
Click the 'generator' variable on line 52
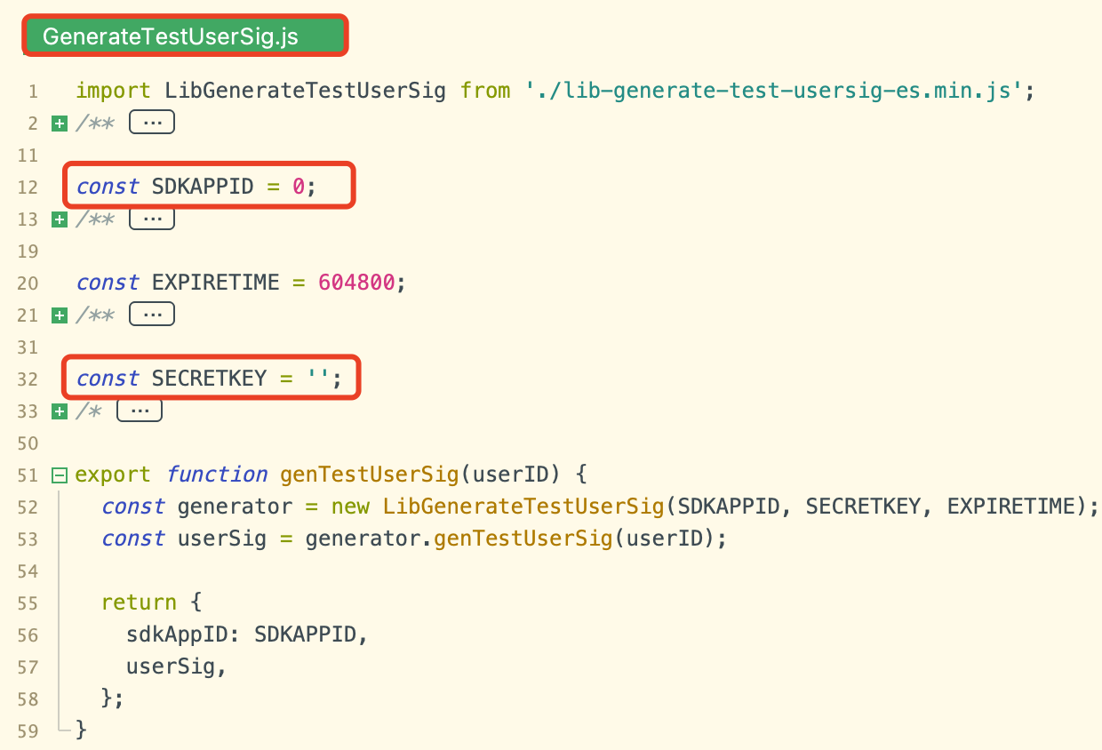(x=235, y=507)
